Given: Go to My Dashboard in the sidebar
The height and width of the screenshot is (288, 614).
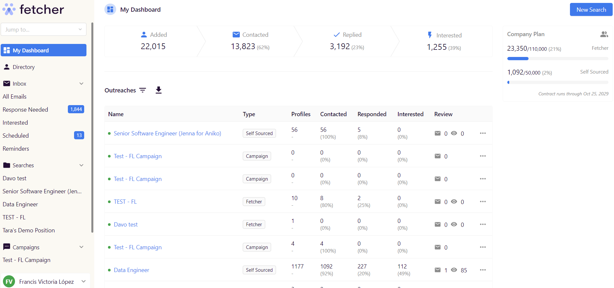Looking at the screenshot, I should (x=44, y=50).
